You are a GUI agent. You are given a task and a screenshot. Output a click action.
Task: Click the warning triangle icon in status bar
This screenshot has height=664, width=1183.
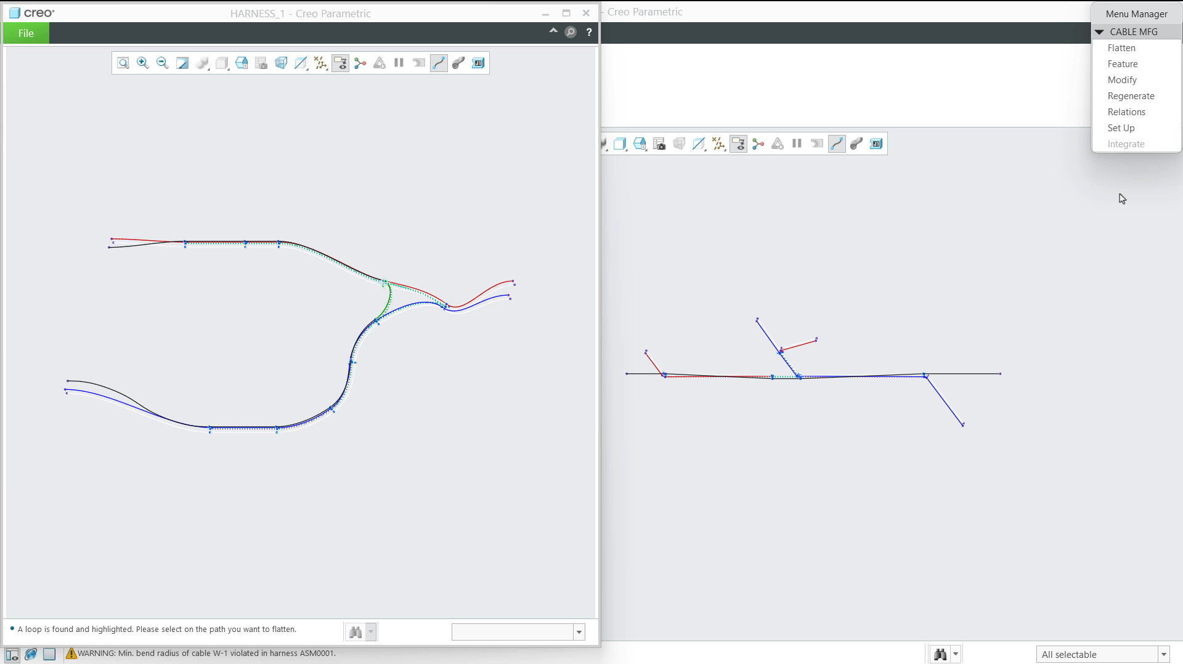pyautogui.click(x=71, y=654)
